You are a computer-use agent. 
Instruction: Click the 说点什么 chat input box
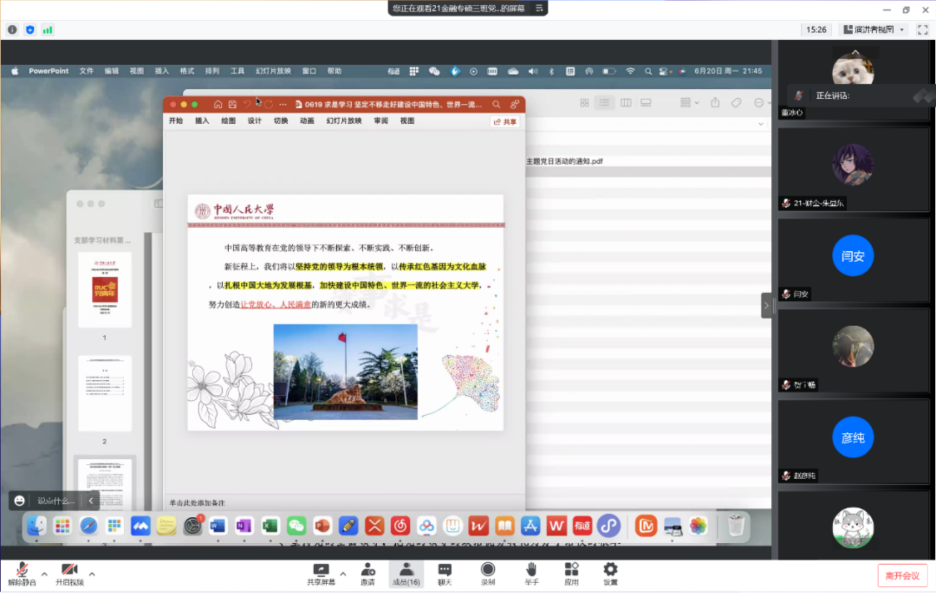pos(56,501)
